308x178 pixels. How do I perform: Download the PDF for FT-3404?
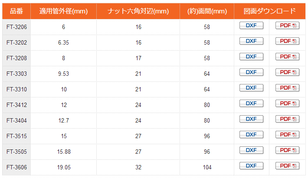tap(287, 119)
